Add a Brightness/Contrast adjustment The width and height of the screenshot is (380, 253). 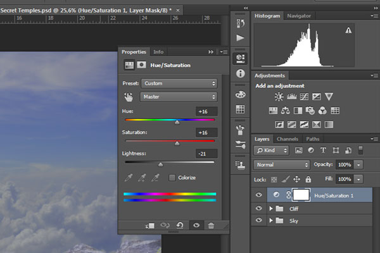[279, 97]
